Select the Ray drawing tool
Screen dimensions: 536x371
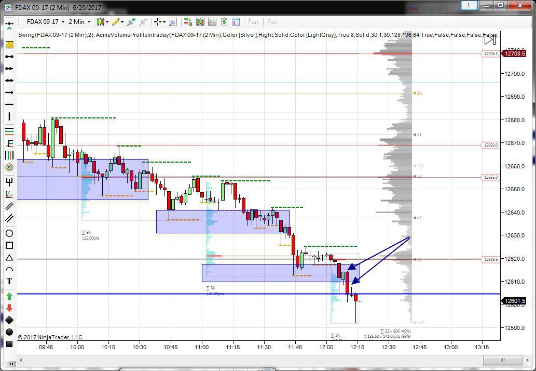pyautogui.click(x=9, y=69)
